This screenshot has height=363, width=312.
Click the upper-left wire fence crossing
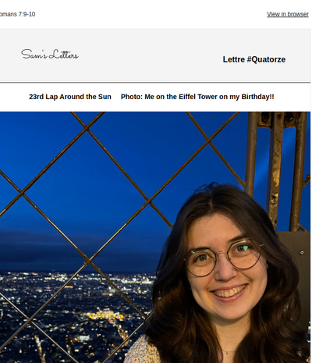point(87,128)
